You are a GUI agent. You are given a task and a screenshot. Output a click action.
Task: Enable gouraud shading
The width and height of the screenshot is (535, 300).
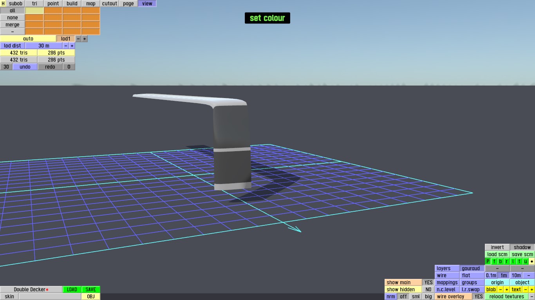point(472,268)
